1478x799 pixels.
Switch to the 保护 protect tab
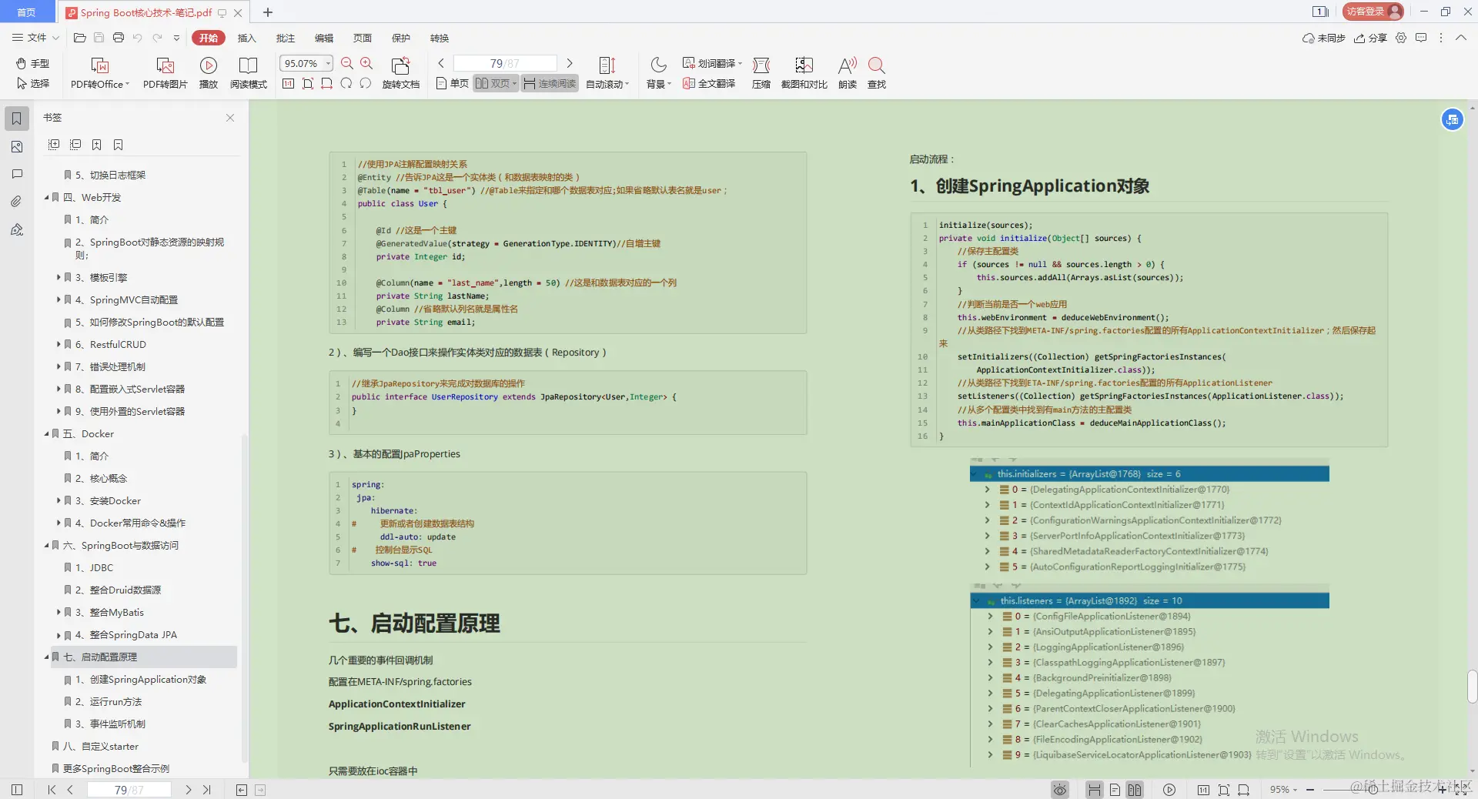[x=401, y=38]
